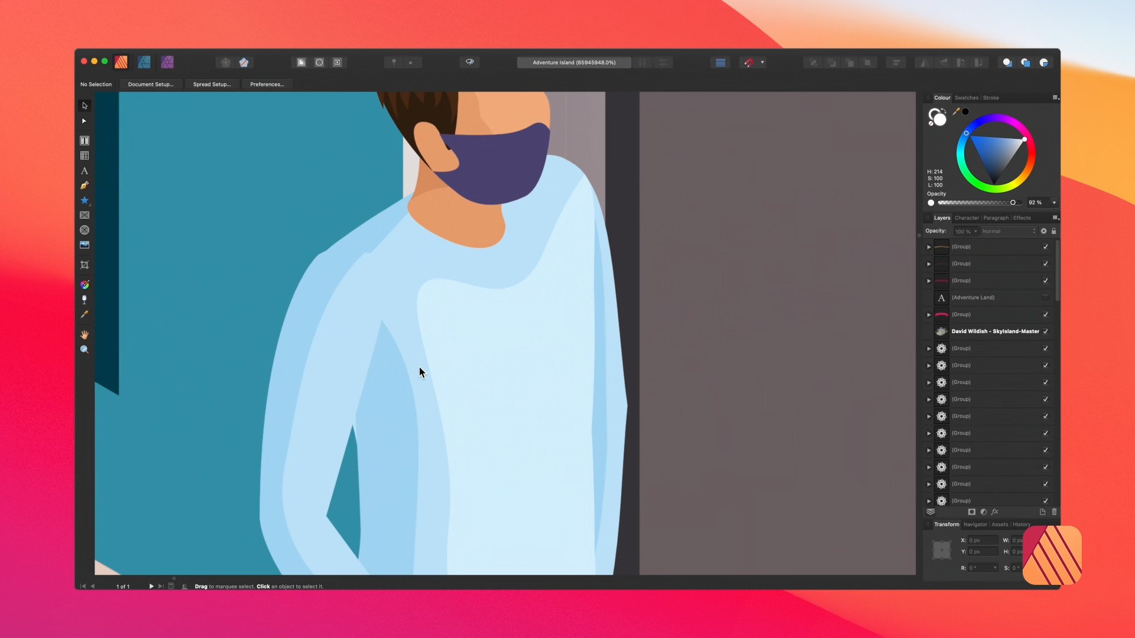Activate the Zoom tool
The width and height of the screenshot is (1135, 638).
pyautogui.click(x=85, y=349)
